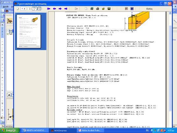This screenshot has height=133, width=177.
Task: Click the yellow timber beam cross-section figure
Action: click(137, 21)
